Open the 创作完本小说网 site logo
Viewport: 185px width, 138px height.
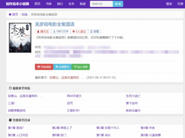(x=18, y=4)
